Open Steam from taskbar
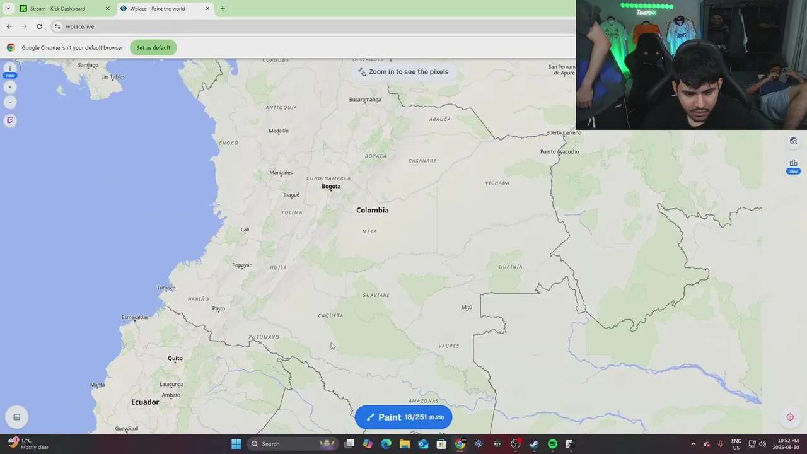 tap(534, 444)
